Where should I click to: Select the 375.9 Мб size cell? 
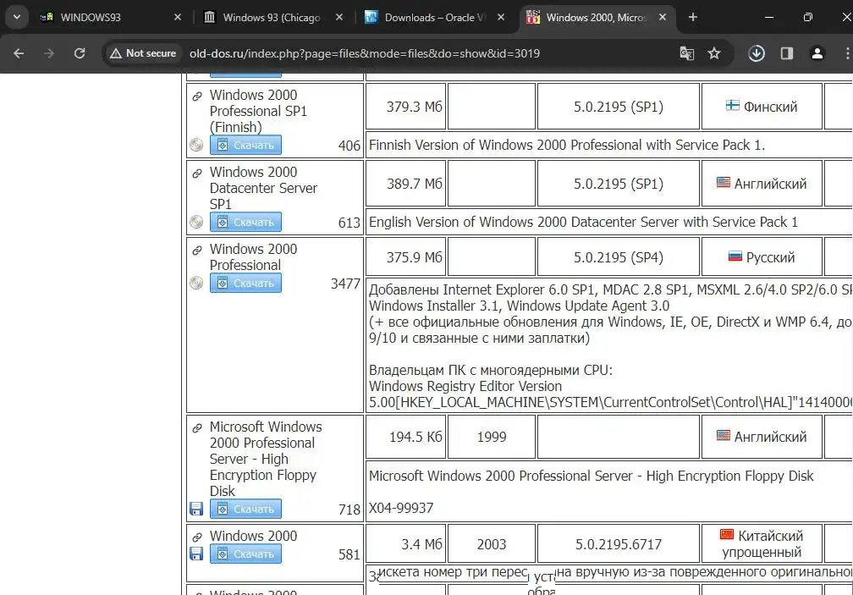click(406, 257)
